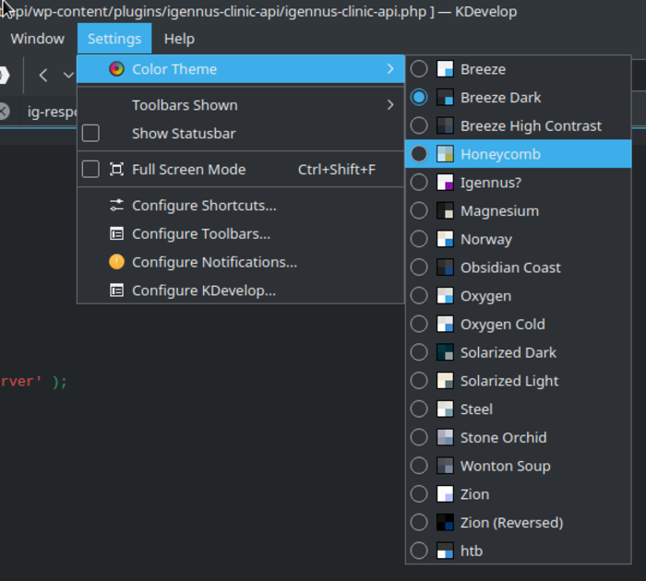Select the Breeze radio button

pyautogui.click(x=419, y=69)
